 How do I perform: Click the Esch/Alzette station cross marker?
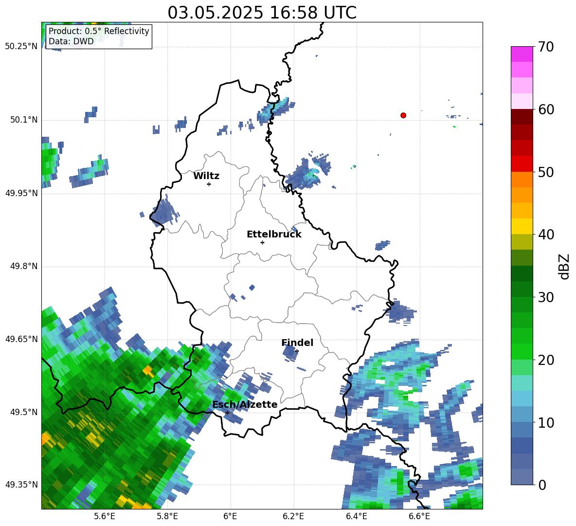pyautogui.click(x=227, y=413)
